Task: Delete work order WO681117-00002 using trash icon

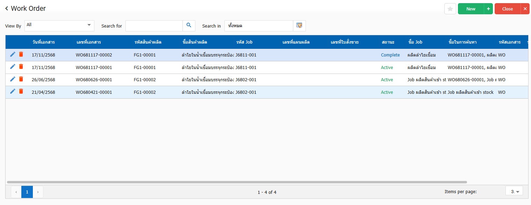Action: (x=21, y=54)
